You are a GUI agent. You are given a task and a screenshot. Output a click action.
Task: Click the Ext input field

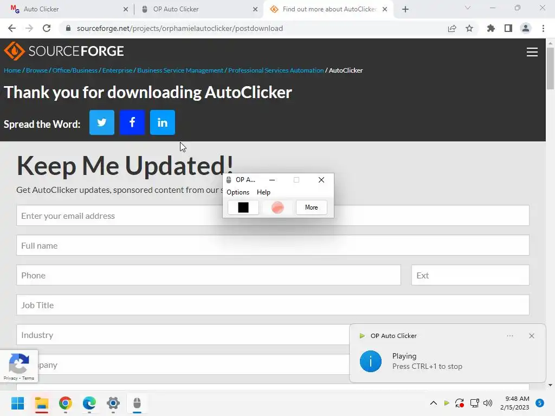(x=470, y=275)
